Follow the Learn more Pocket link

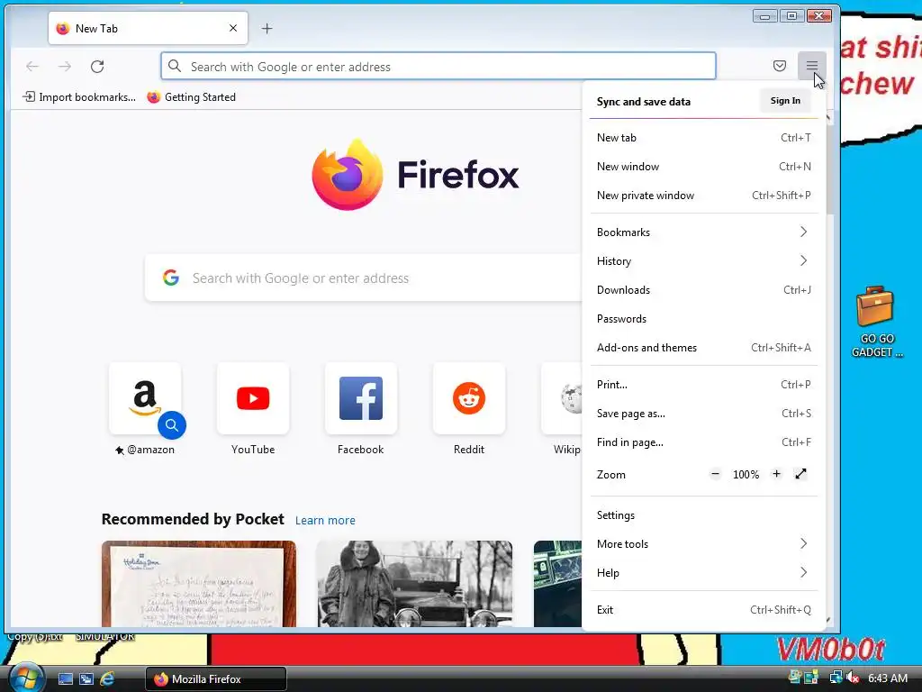pyautogui.click(x=325, y=520)
